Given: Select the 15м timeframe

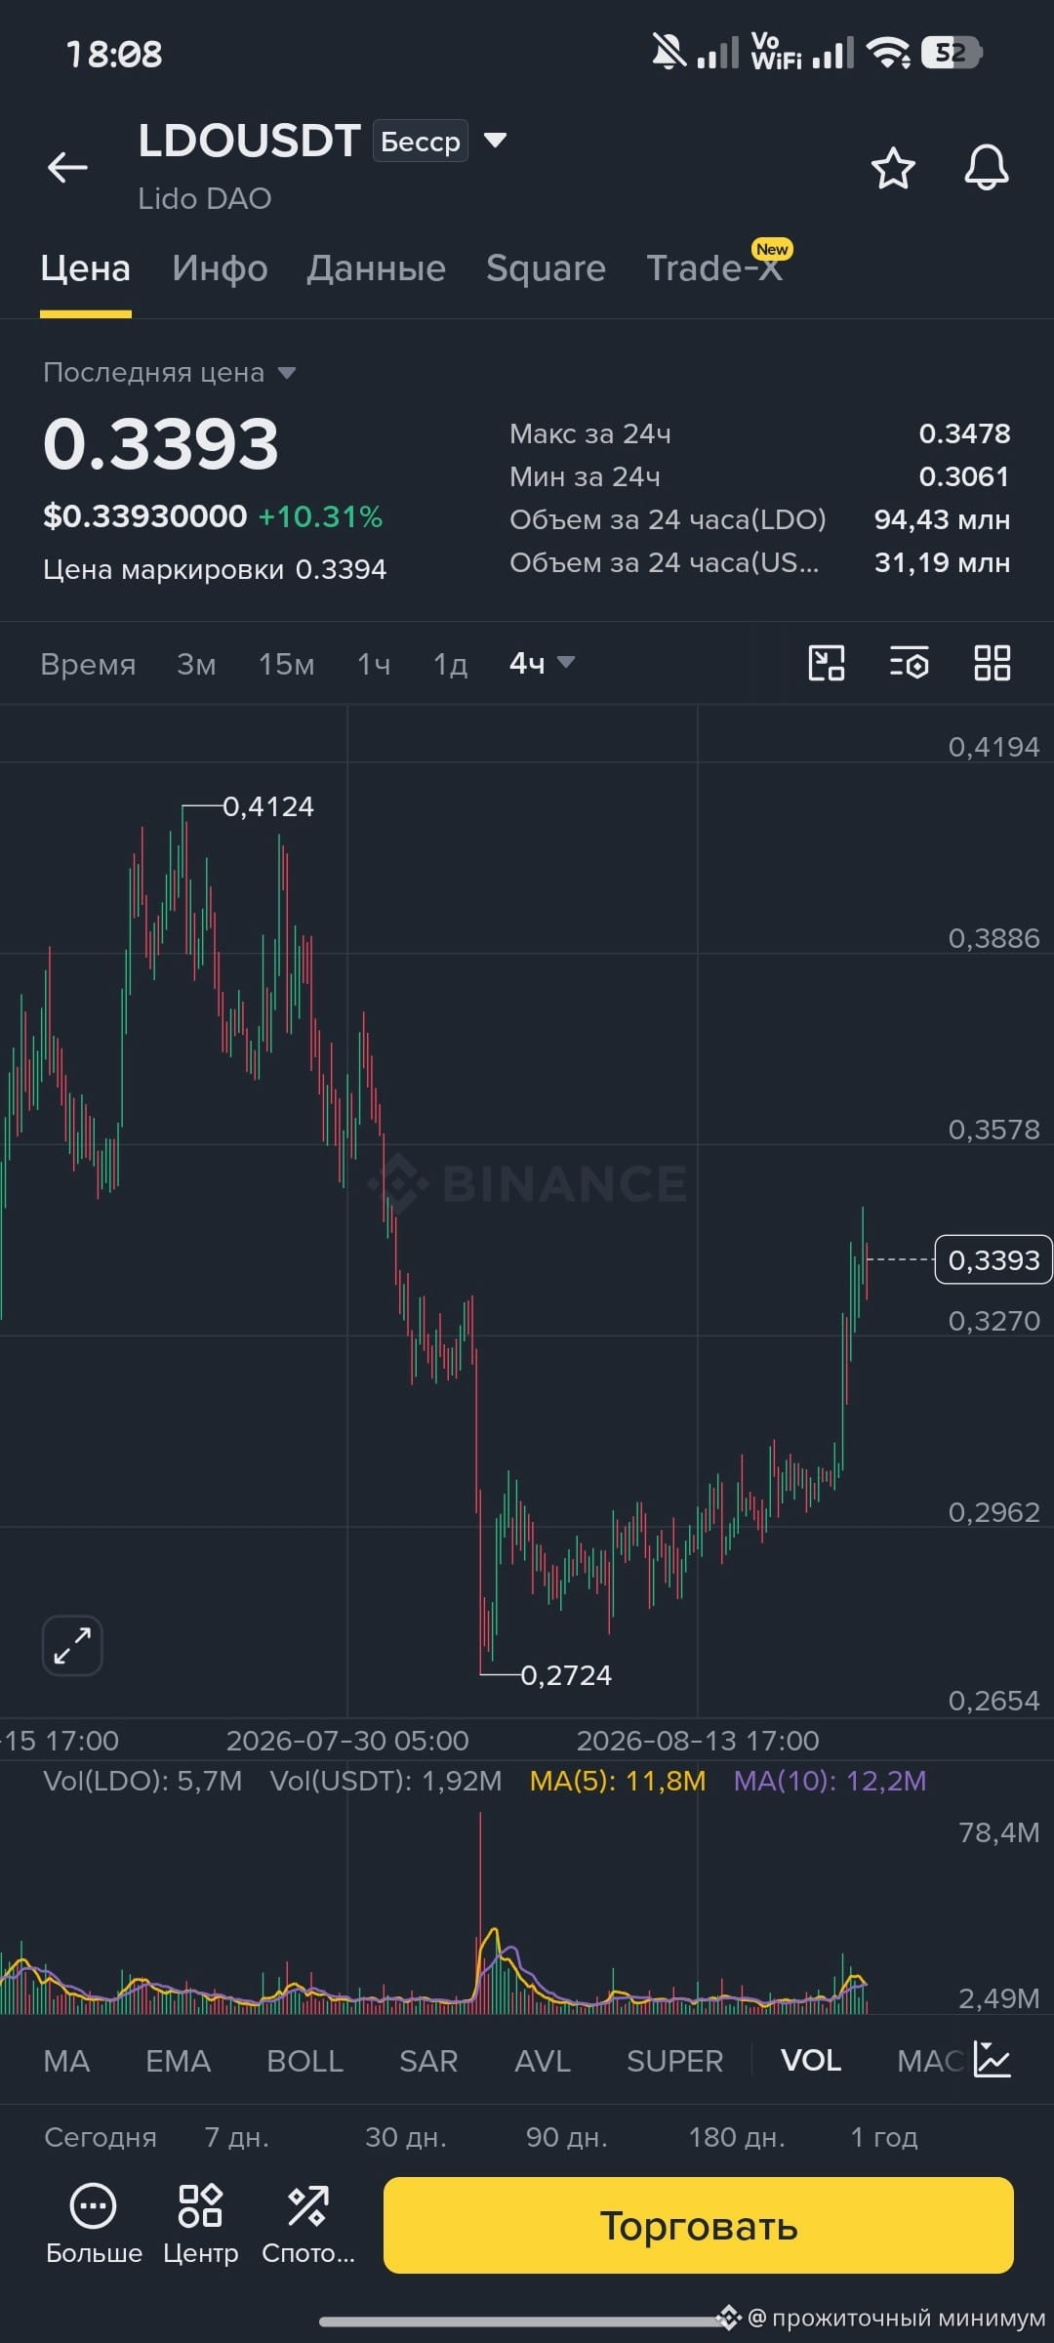Looking at the screenshot, I should [286, 664].
